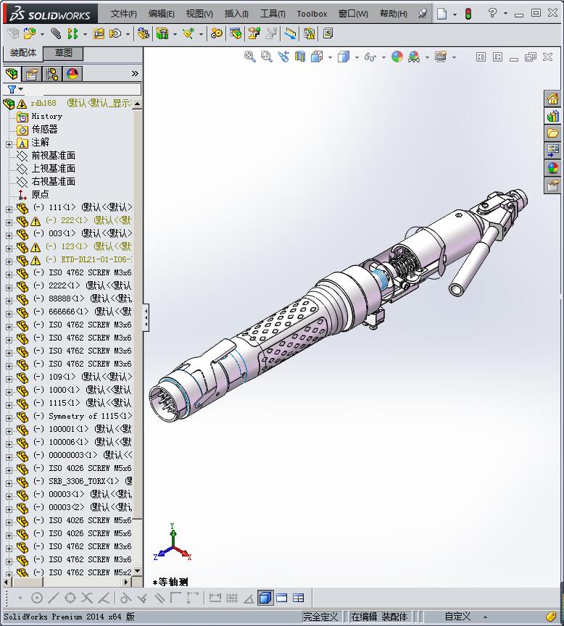The height and width of the screenshot is (626, 564).
Task: Click the feature tree filter input field
Action: [83, 89]
